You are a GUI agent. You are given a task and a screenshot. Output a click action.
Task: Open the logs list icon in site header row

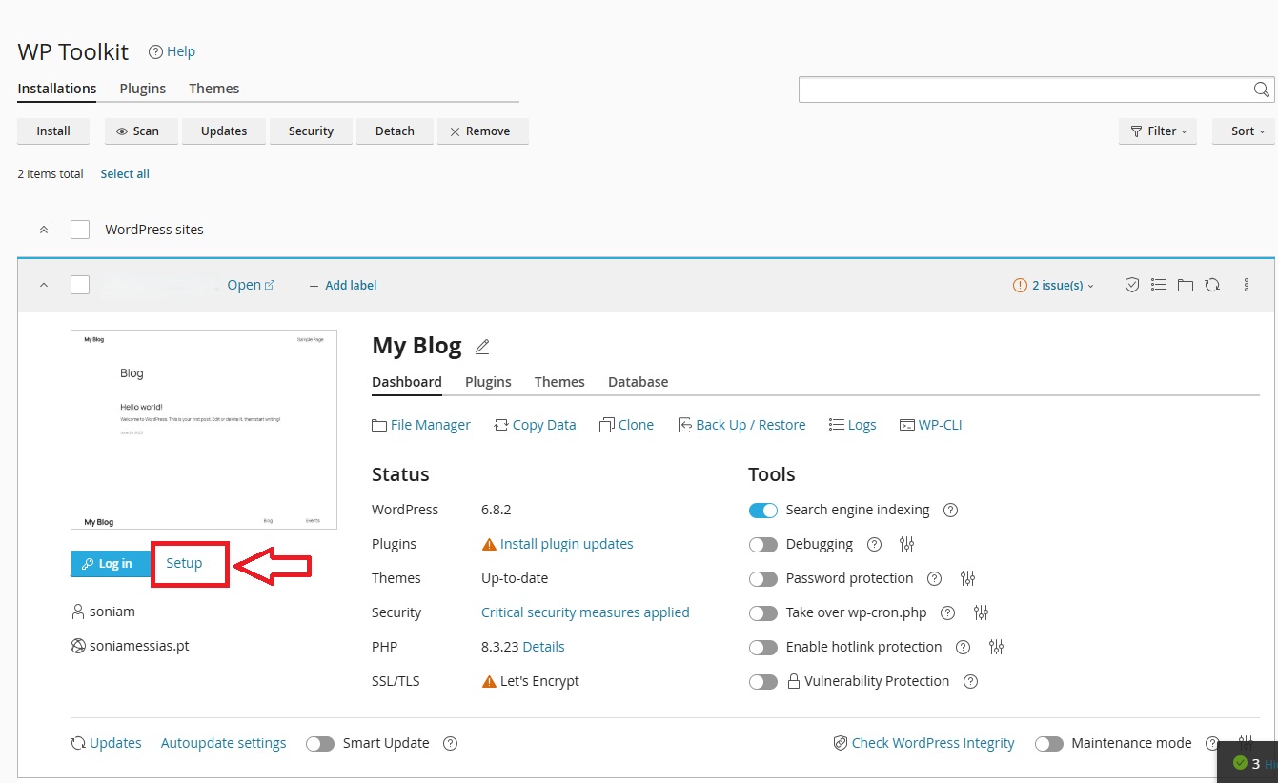pyautogui.click(x=1159, y=285)
